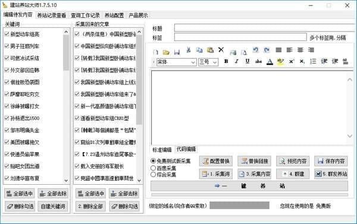Apply align right icon
This screenshot has width=357, height=224.
point(311,50)
